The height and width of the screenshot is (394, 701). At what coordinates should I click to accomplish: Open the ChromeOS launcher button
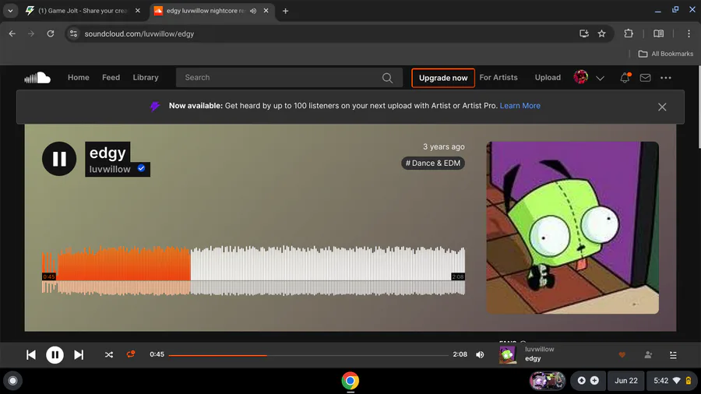click(x=12, y=381)
